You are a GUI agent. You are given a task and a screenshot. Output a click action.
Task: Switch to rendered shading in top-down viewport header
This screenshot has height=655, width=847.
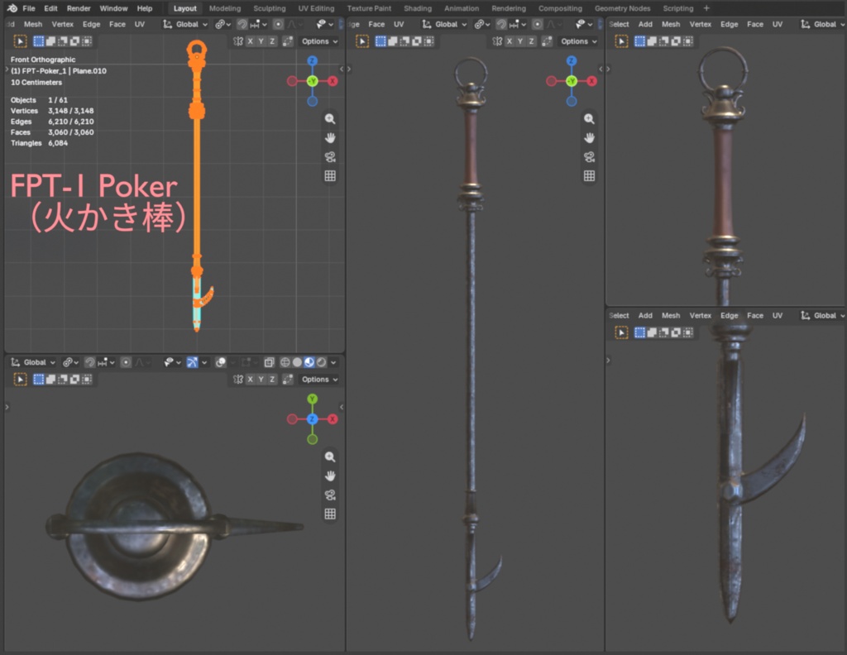(x=322, y=362)
